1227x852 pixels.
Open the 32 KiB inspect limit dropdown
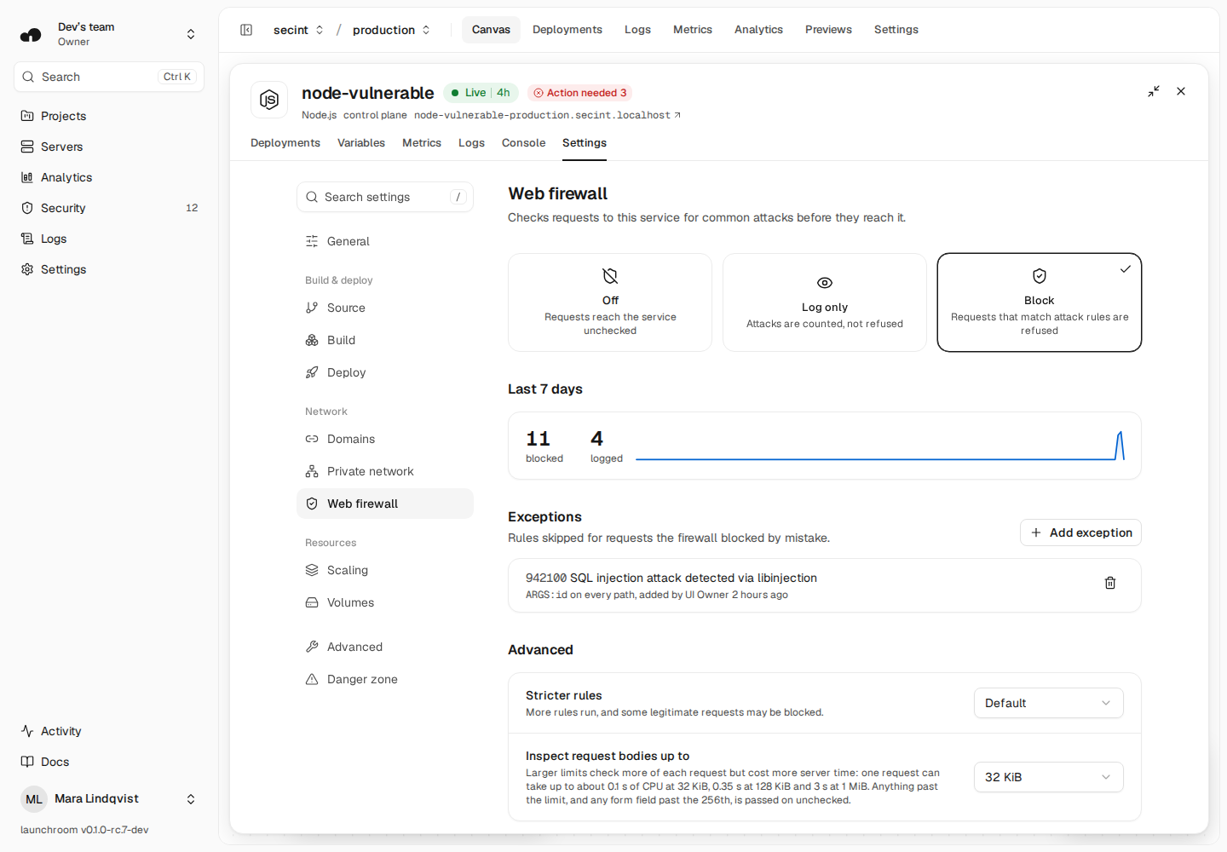(x=1049, y=777)
